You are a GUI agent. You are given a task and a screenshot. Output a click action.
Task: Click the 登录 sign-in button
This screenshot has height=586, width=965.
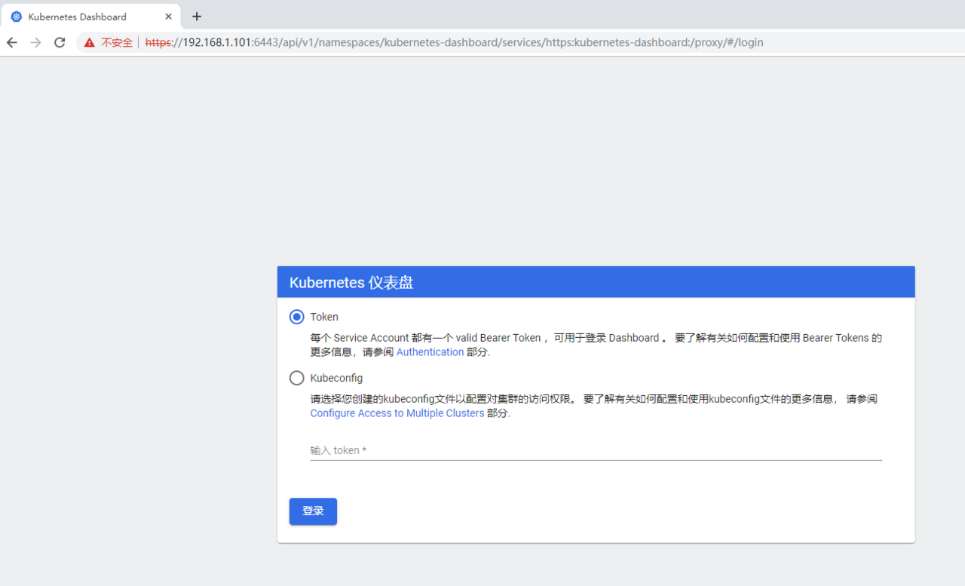313,511
